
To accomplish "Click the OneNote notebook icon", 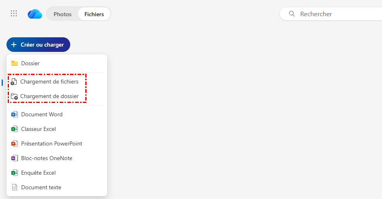I will (x=15, y=158).
